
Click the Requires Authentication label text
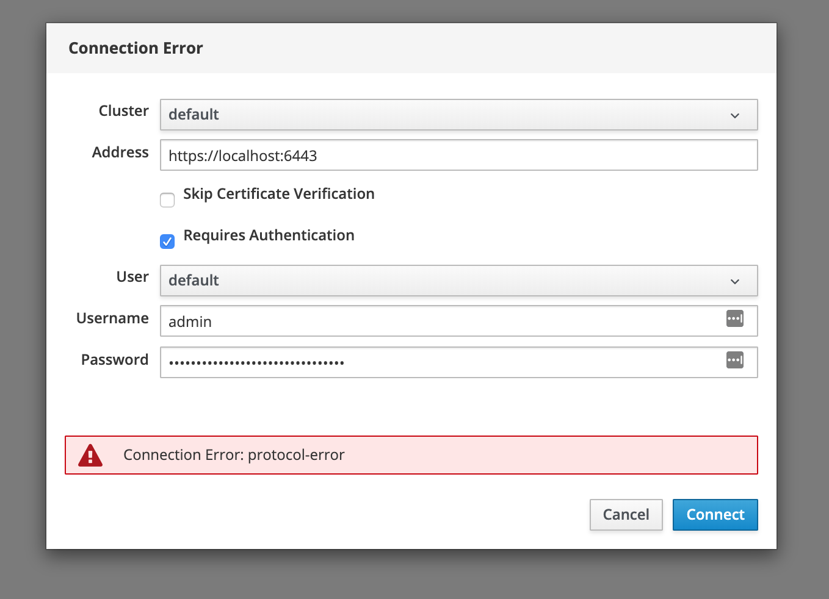pos(269,235)
